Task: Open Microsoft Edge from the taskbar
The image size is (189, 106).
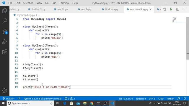Action: tap(65, 103)
